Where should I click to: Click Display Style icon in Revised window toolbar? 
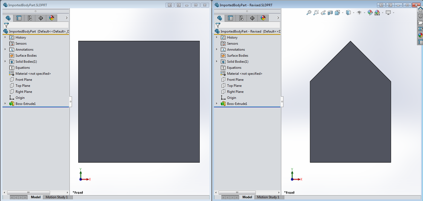pos(348,13)
